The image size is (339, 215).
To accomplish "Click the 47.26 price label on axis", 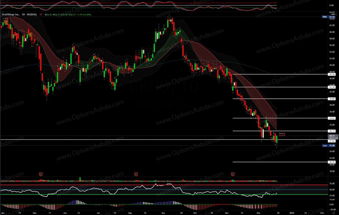I will [x=332, y=74].
